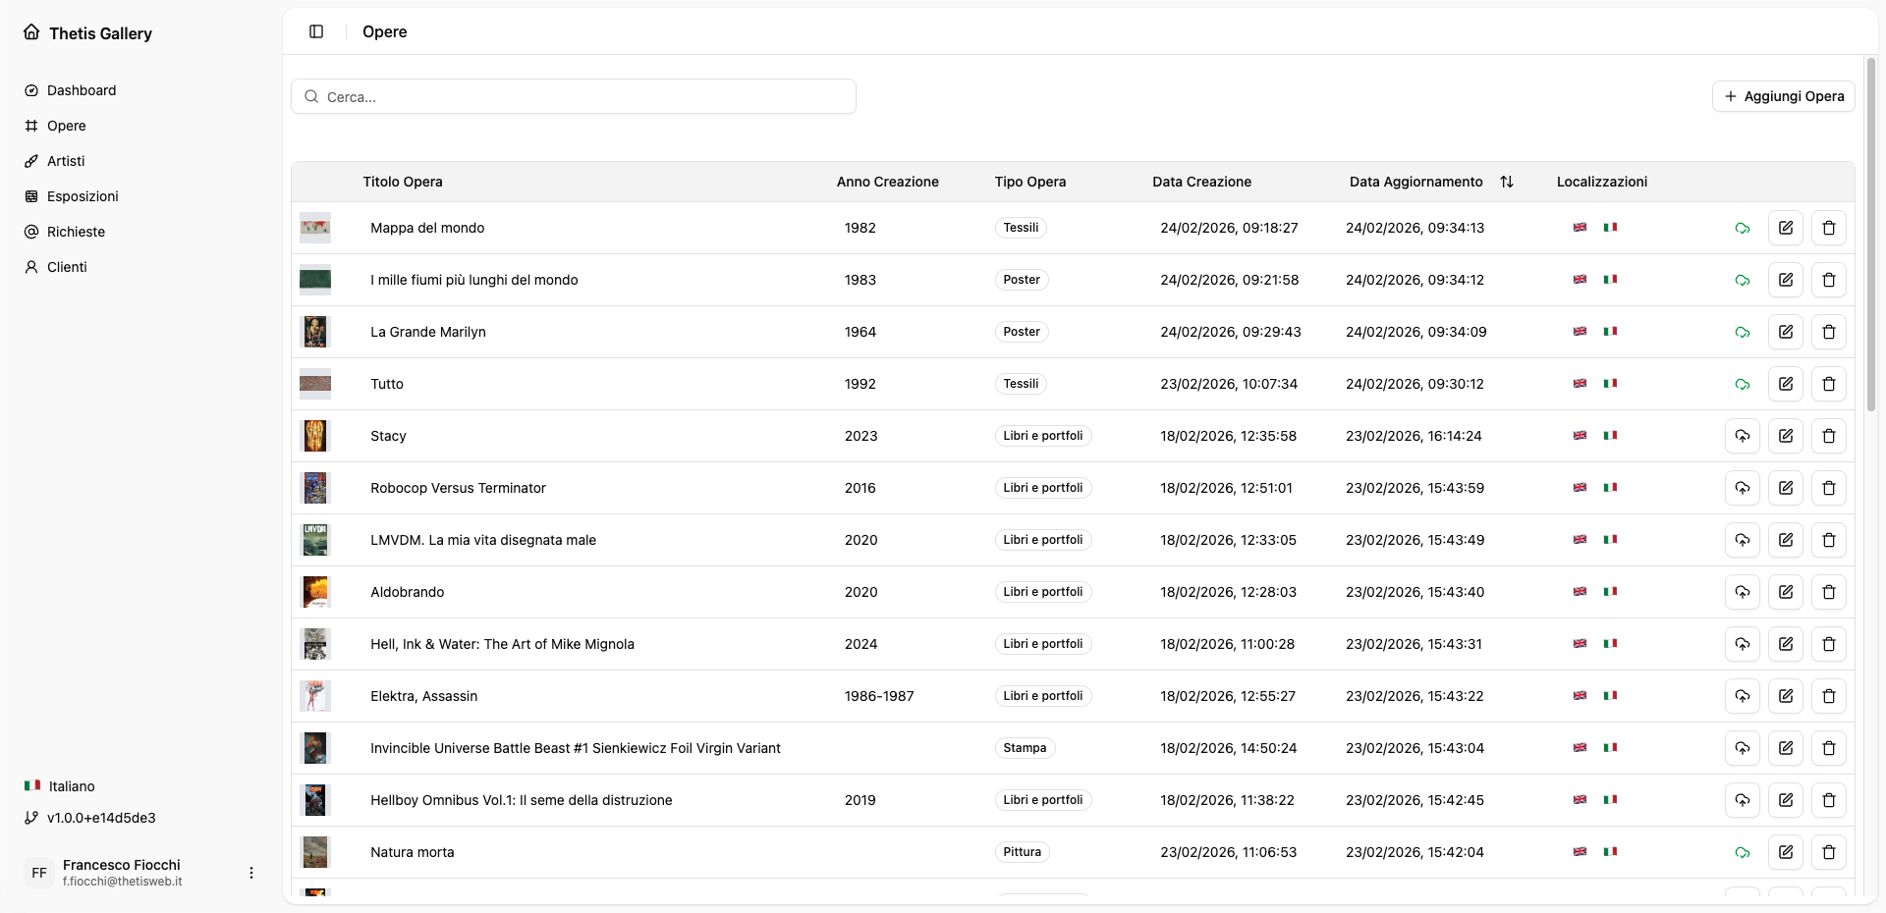Open the Esposizioni sidebar section
1886x913 pixels.
[83, 196]
